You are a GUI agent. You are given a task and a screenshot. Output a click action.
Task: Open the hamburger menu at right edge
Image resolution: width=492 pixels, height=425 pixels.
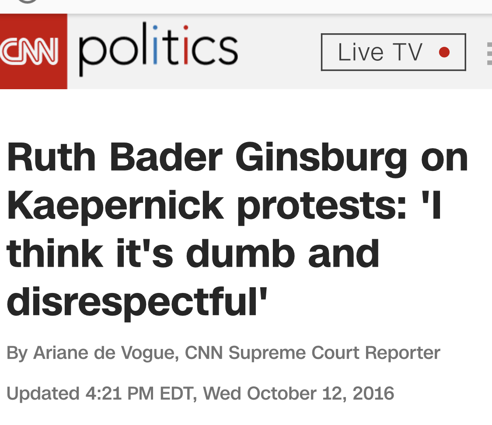489,54
